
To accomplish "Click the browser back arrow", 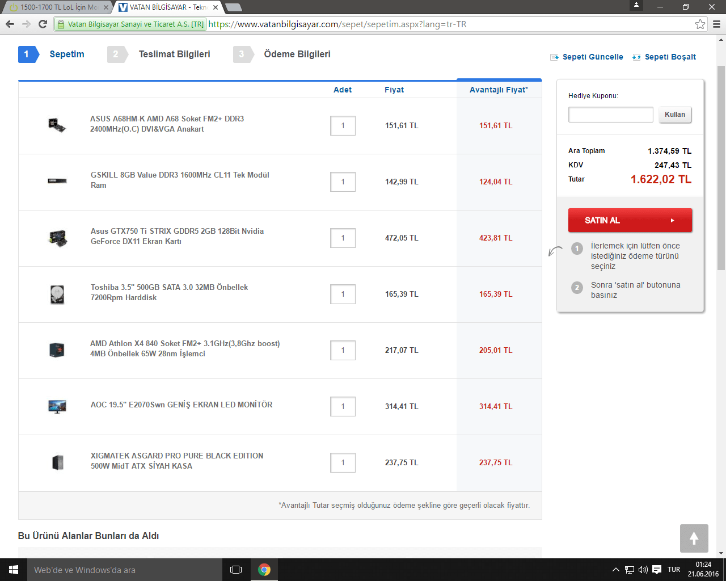I will (x=10, y=24).
